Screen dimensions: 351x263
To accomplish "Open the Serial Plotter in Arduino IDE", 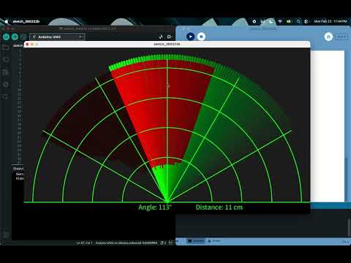I will pos(161,37).
